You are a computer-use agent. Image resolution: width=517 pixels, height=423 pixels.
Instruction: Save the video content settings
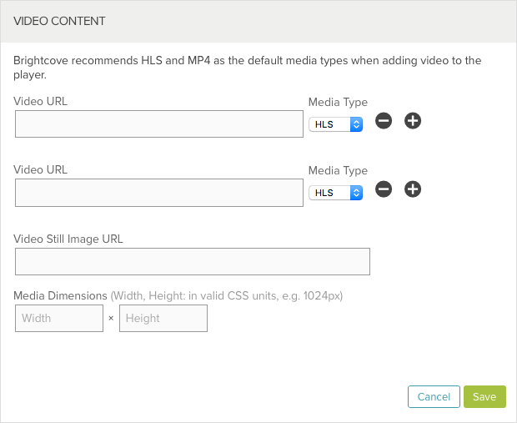484,396
